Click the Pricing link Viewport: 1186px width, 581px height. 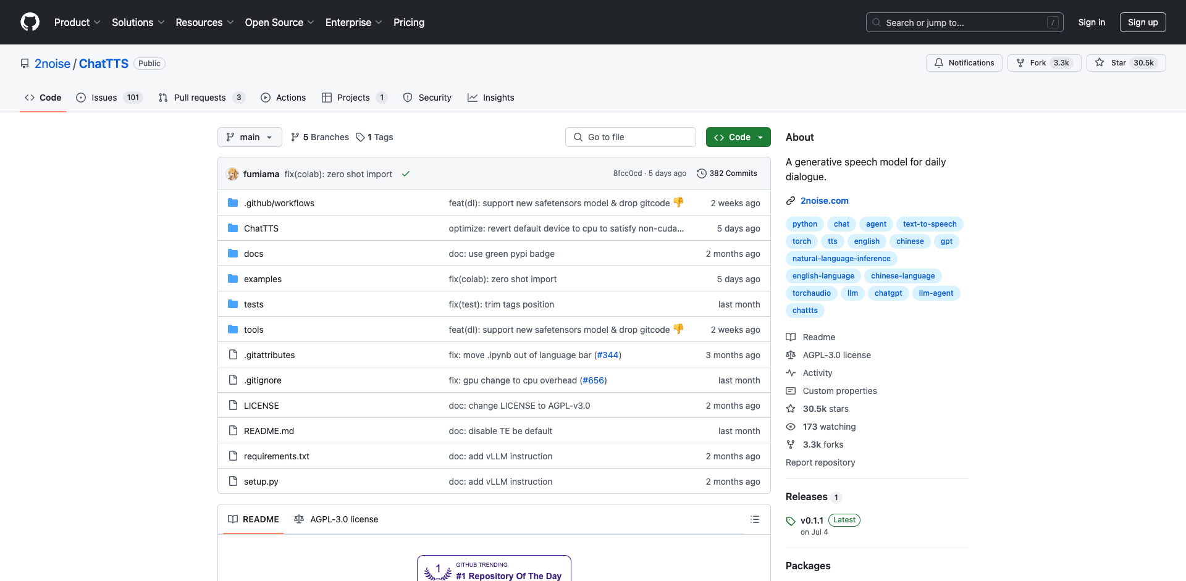(x=409, y=22)
